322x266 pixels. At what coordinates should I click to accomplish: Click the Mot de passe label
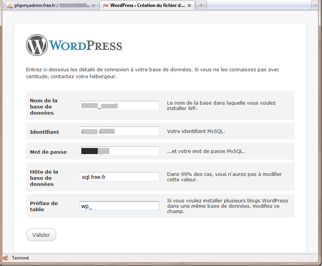tap(48, 152)
